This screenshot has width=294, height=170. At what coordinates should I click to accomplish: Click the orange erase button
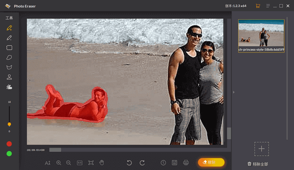pos(211,162)
